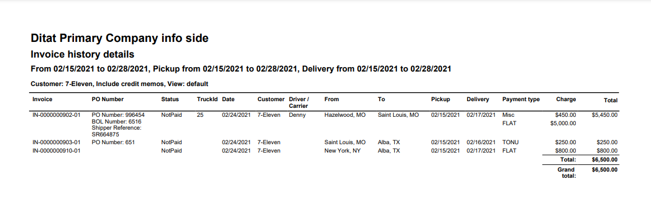Click the Payment type column header
The height and width of the screenshot is (204, 651).
521,99
